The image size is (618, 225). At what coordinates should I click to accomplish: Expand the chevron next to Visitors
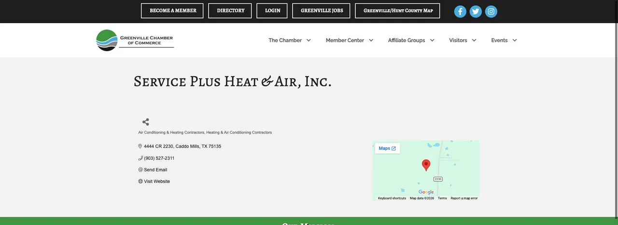tap(474, 41)
